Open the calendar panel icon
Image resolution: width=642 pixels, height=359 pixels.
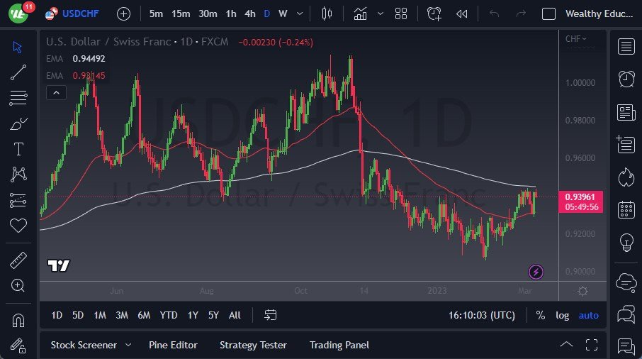coord(626,209)
